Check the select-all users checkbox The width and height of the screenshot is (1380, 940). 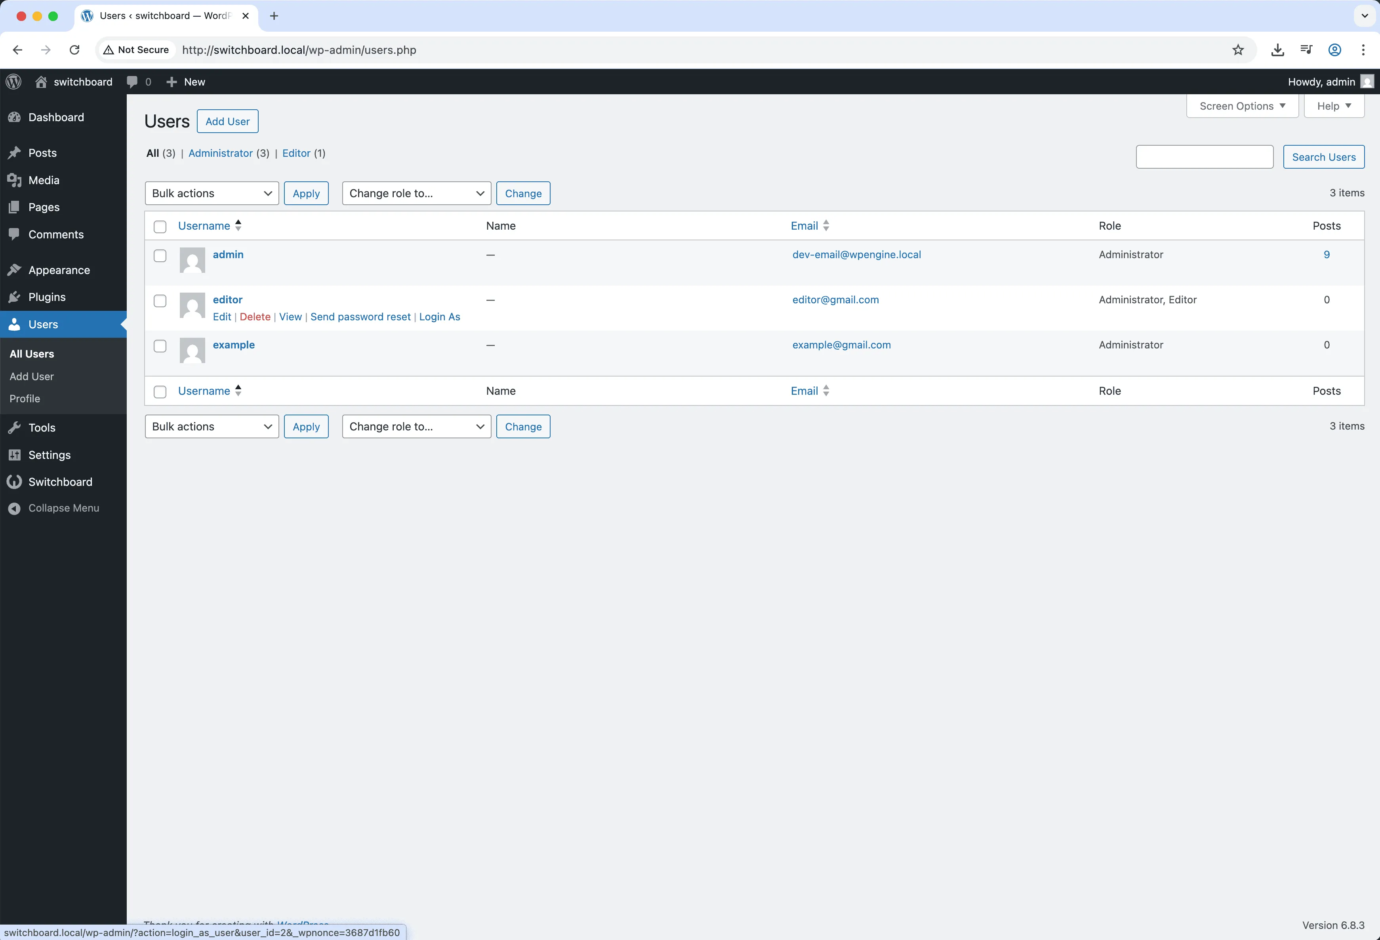point(160,227)
